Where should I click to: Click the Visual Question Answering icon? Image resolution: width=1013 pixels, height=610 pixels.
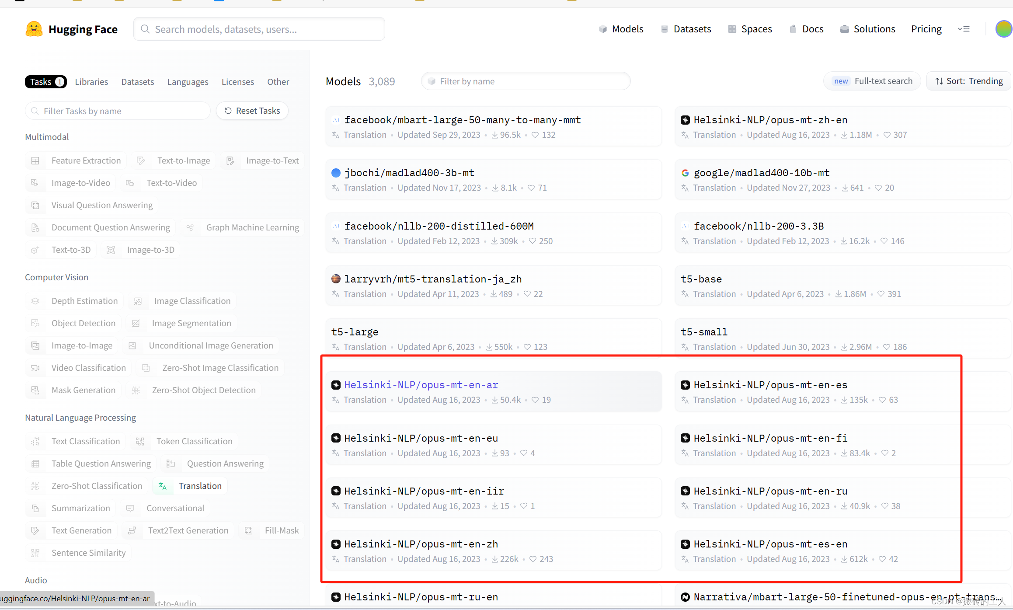click(x=35, y=206)
